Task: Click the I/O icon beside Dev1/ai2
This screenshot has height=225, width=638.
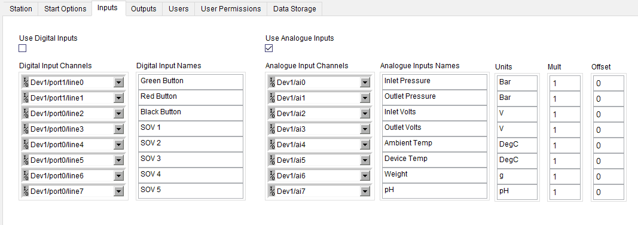Action: click(272, 114)
